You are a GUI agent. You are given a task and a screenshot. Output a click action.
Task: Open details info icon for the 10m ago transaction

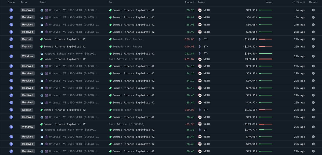[313, 17]
